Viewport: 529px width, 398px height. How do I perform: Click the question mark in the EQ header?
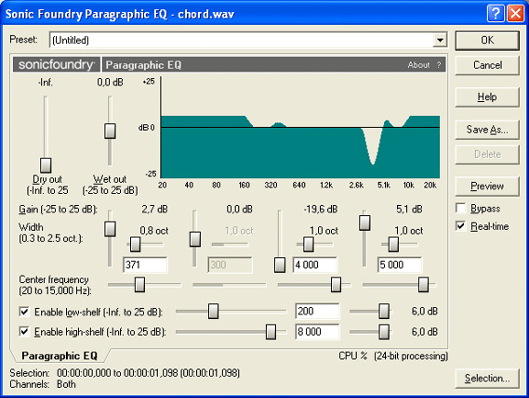[439, 65]
